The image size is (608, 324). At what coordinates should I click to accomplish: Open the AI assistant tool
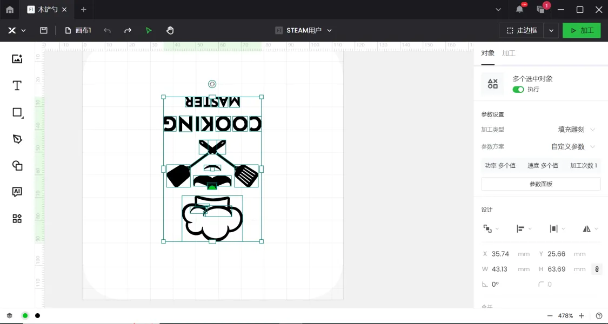coord(17,192)
